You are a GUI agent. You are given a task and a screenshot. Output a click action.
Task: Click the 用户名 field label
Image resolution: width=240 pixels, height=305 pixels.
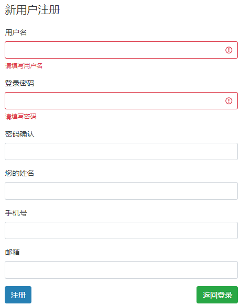click(16, 32)
